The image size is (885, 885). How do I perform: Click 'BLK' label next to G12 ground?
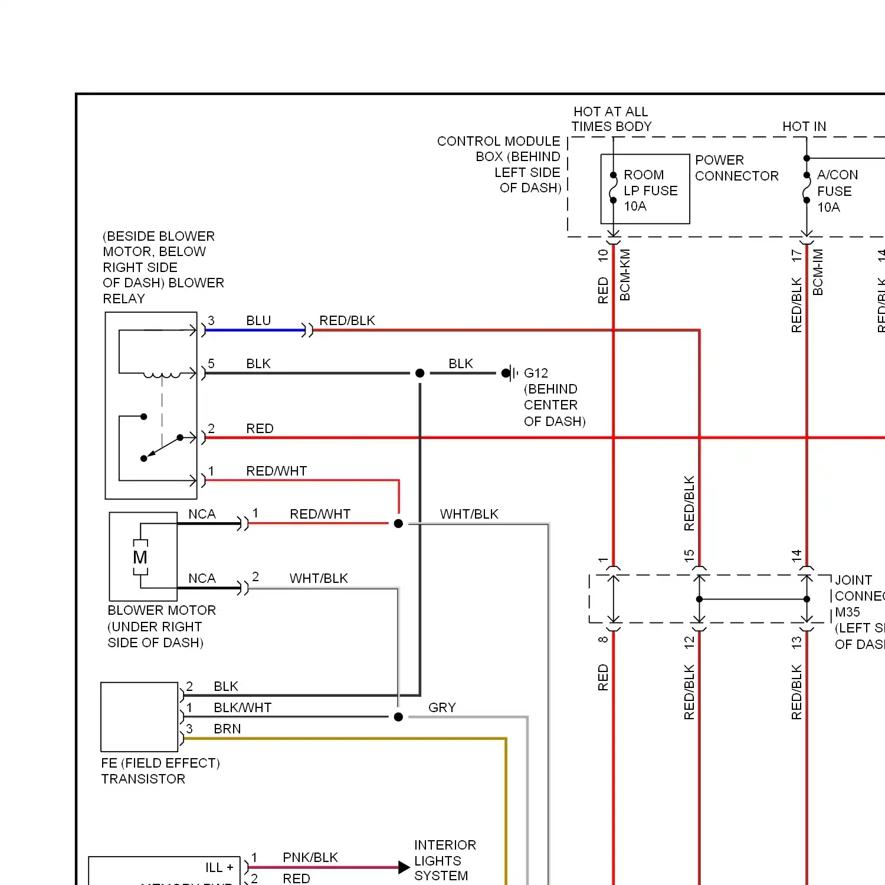point(461,363)
